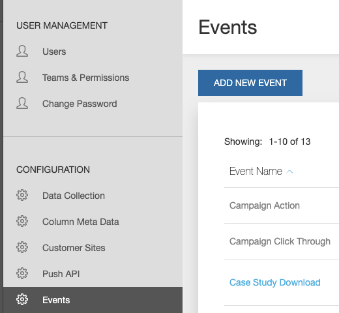Open the Users menu item
This screenshot has height=313, width=339.
(x=54, y=52)
